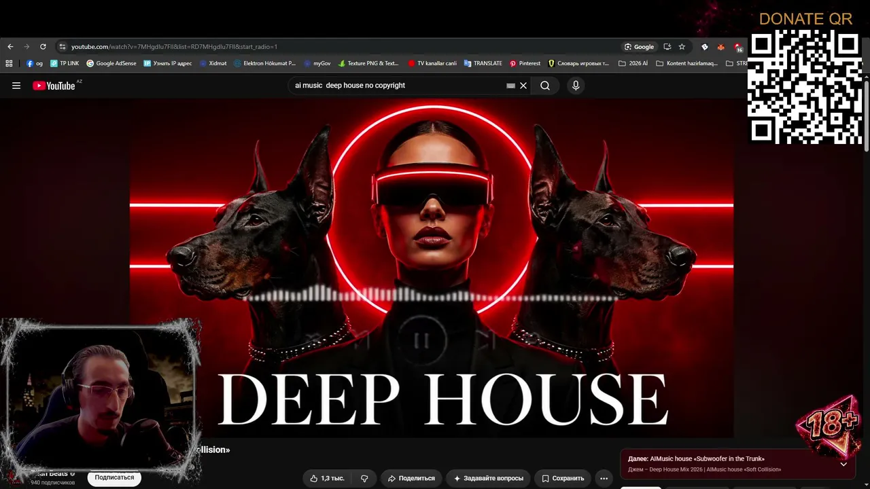Open the Texture PNG & Text bookmark
Image resolution: width=870 pixels, height=489 pixels.
tap(368, 63)
